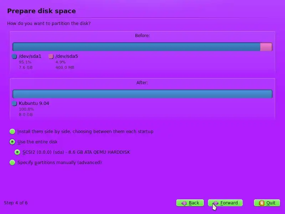Return to previous step with Back

(x=190, y=203)
